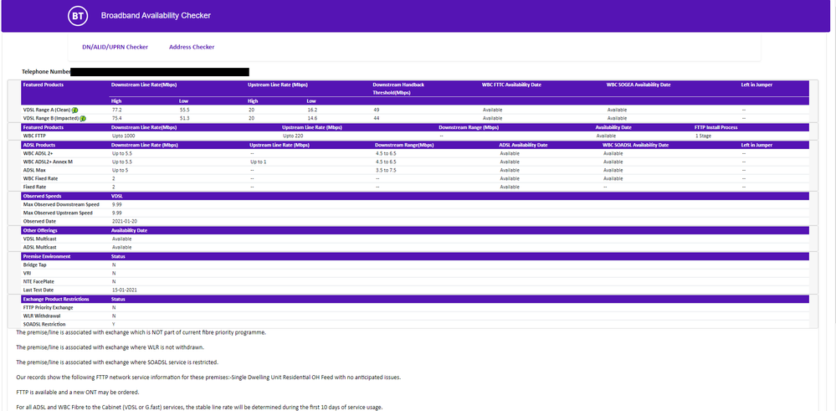Screen dimensions: 836x411
Task: Click the Max Observed Downstream Speed row
Action: pos(61,204)
